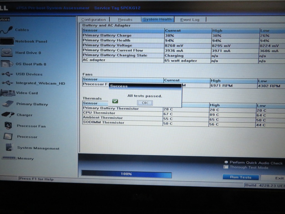
Task: Select the Notebook Panel icon
Action: [7, 41]
